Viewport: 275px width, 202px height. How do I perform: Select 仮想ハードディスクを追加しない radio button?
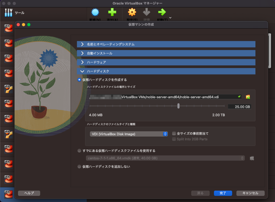pos(79,166)
